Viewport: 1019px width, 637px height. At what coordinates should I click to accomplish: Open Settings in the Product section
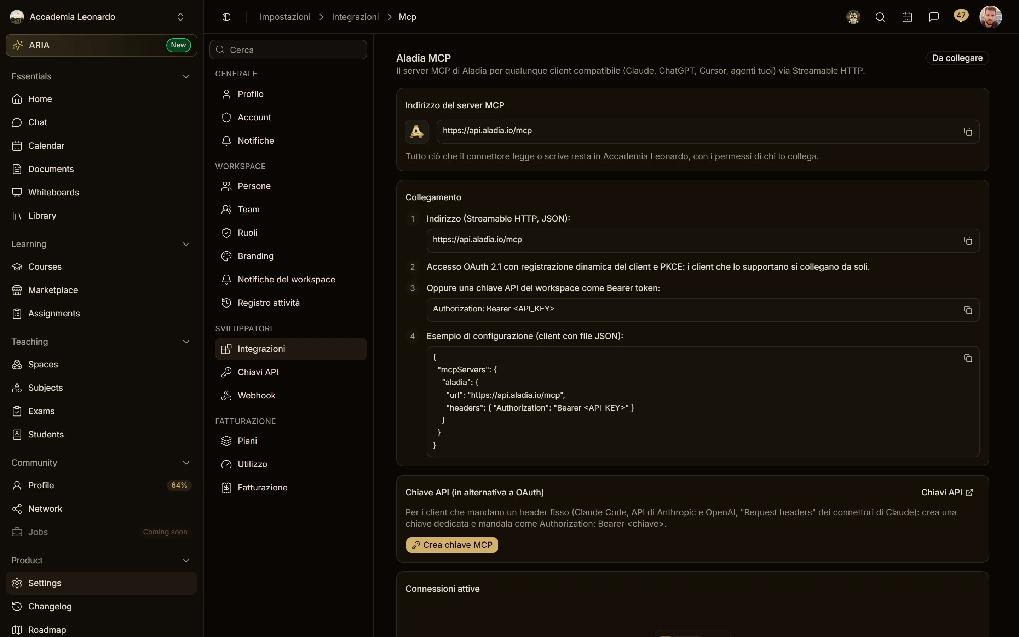[102, 583]
